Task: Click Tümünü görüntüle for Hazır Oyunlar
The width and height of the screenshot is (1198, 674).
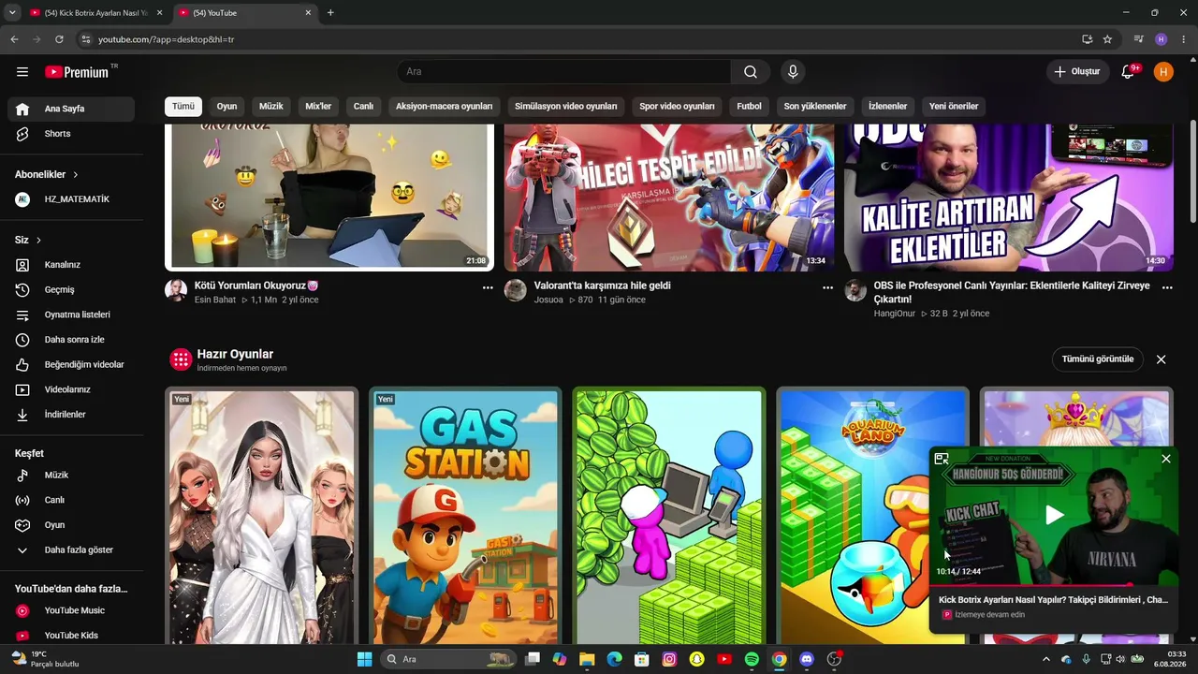Action: click(x=1098, y=359)
